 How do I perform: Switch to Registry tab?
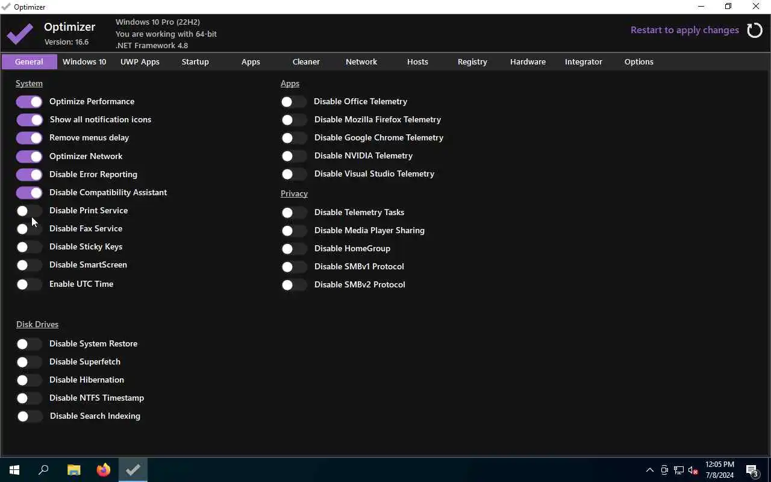point(472,61)
